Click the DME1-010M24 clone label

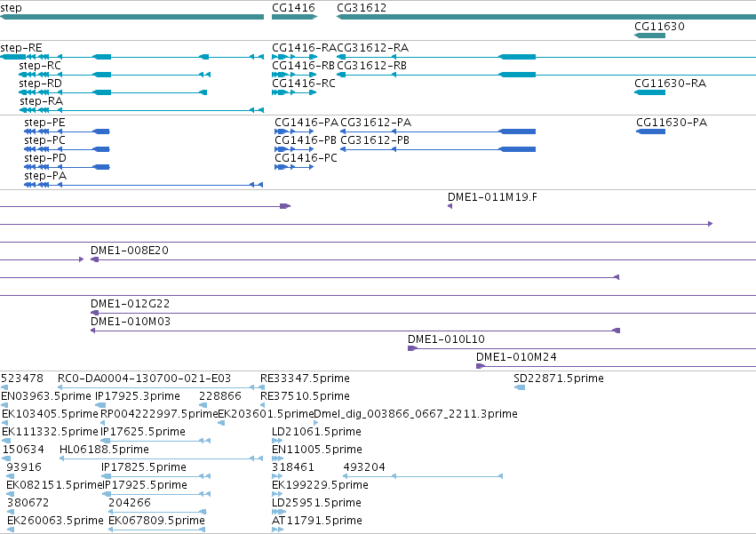point(516,357)
